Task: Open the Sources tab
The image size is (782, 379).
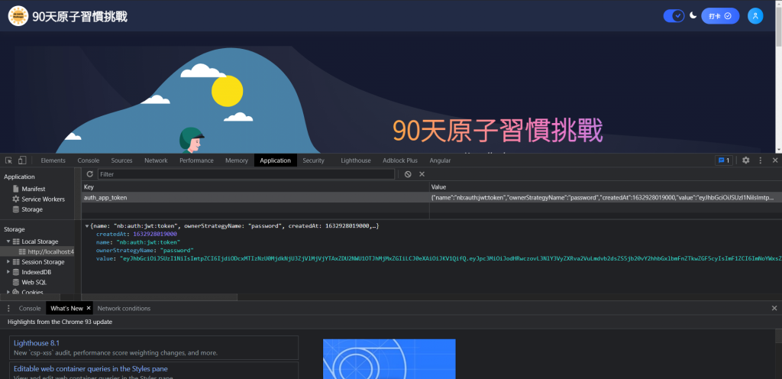Action: click(121, 160)
